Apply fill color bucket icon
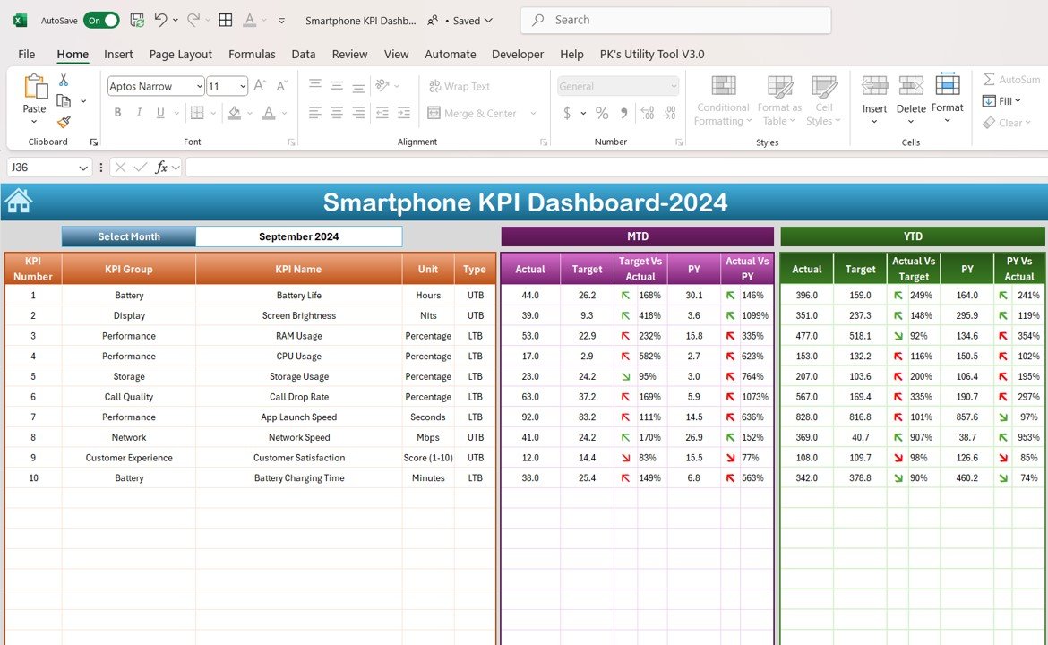1048x645 pixels. pos(234,113)
